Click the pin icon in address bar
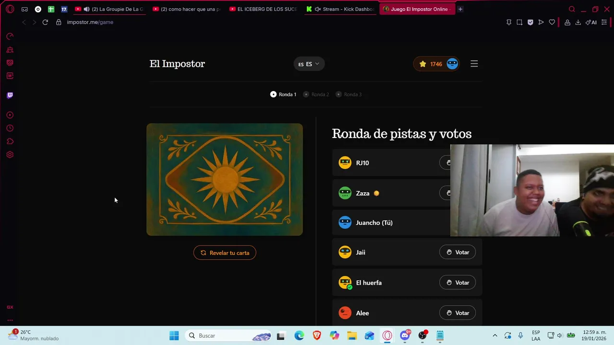614x345 pixels. point(509,22)
